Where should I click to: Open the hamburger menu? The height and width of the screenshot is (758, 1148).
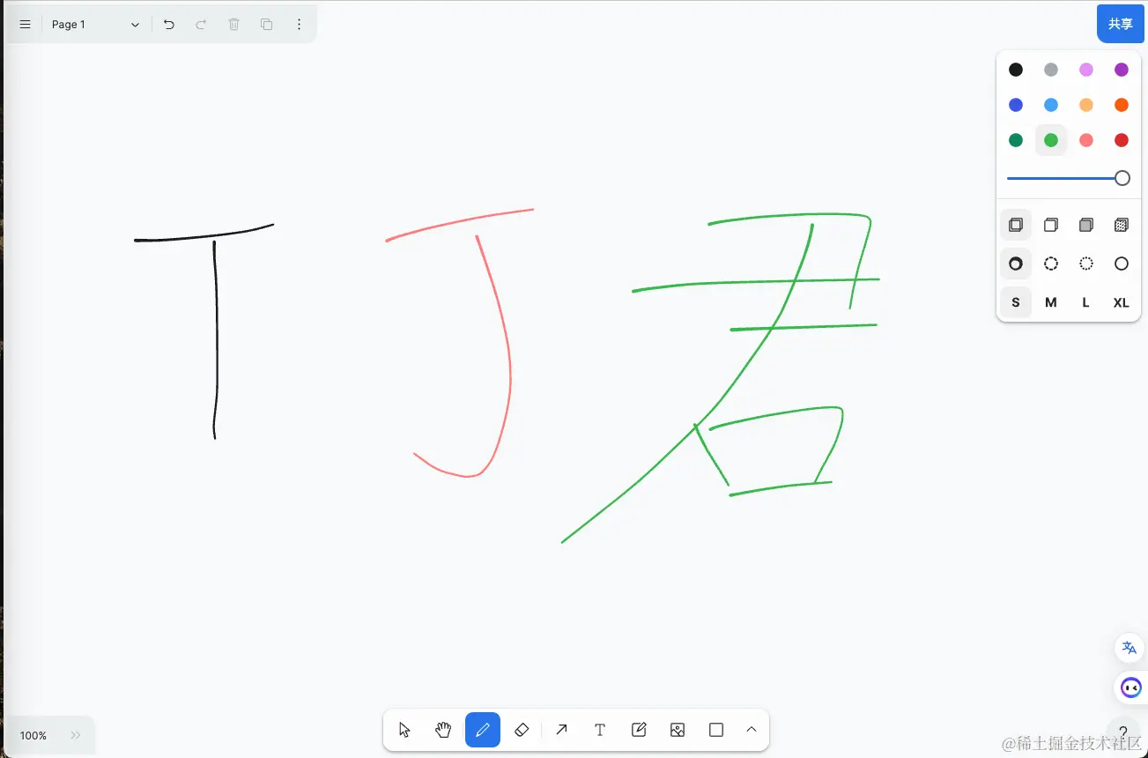[x=23, y=24]
